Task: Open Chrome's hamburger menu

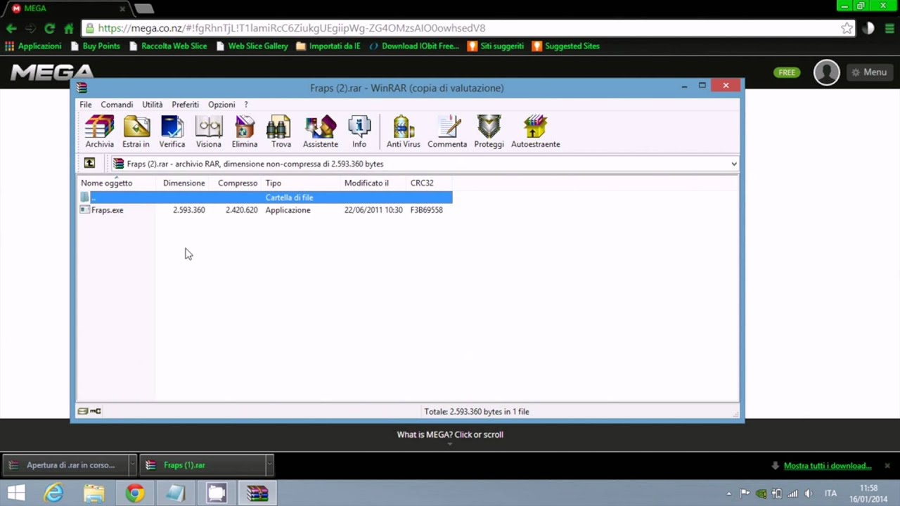Action: click(889, 28)
